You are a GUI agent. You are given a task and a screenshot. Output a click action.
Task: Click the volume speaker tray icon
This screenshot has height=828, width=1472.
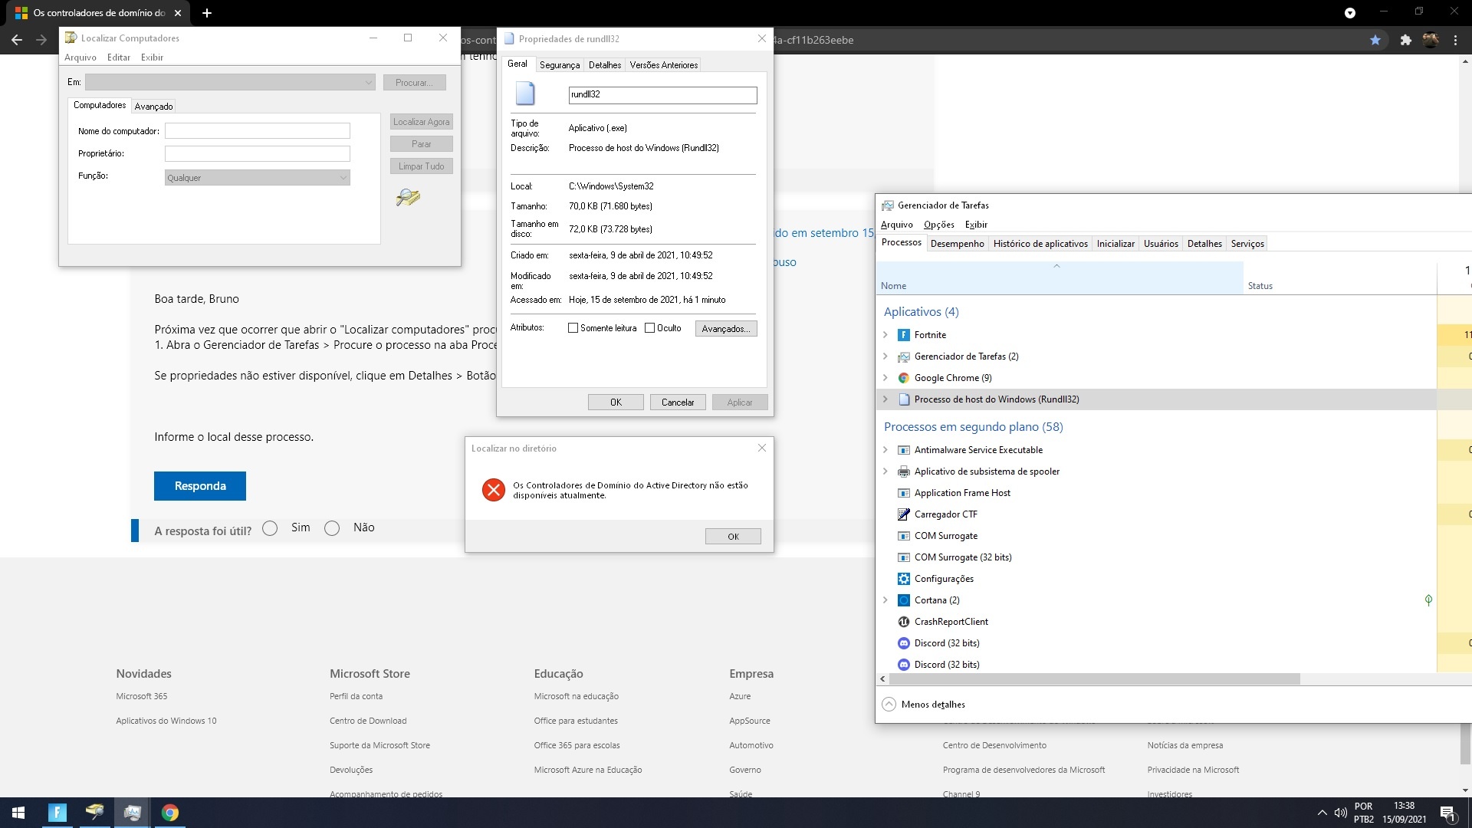[1340, 813]
